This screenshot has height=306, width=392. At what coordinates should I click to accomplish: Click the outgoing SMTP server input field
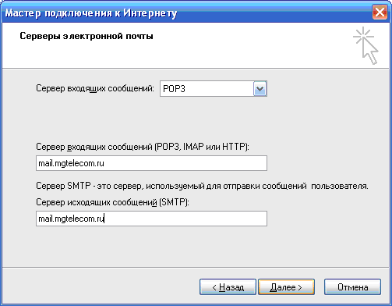pyautogui.click(x=151, y=219)
